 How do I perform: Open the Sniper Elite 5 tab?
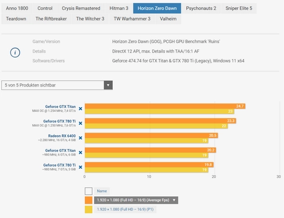point(238,8)
